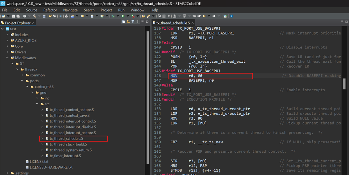Click the New C/C++ Project icon

click(72, 16)
